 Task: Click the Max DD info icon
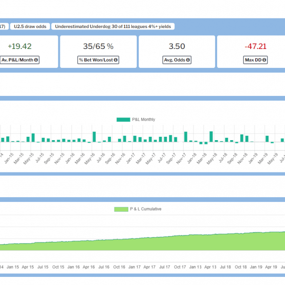point(264,60)
